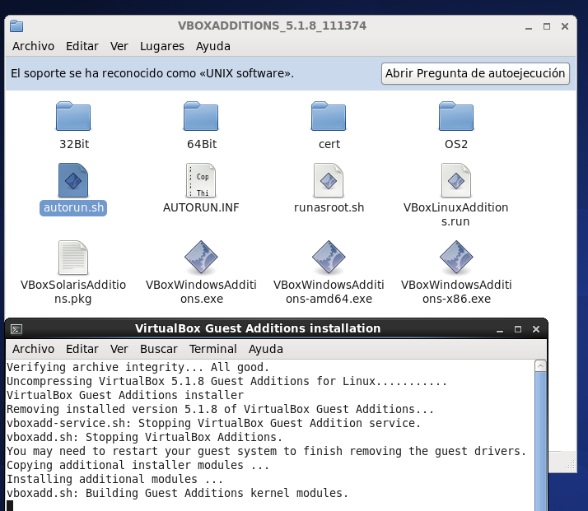Open Editar menu in terminal window
588x511 pixels.
[x=82, y=349]
